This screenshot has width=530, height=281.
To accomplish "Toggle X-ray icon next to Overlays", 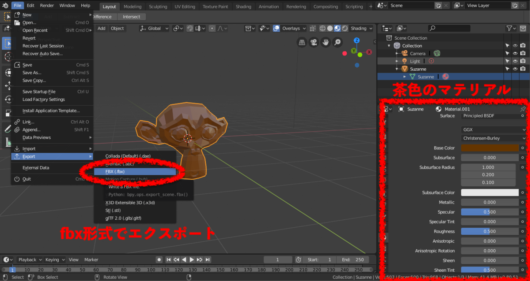I will point(312,28).
